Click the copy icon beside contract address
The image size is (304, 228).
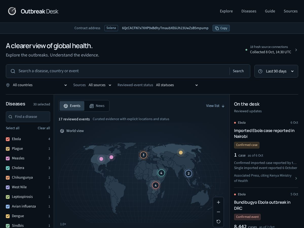tap(217, 28)
